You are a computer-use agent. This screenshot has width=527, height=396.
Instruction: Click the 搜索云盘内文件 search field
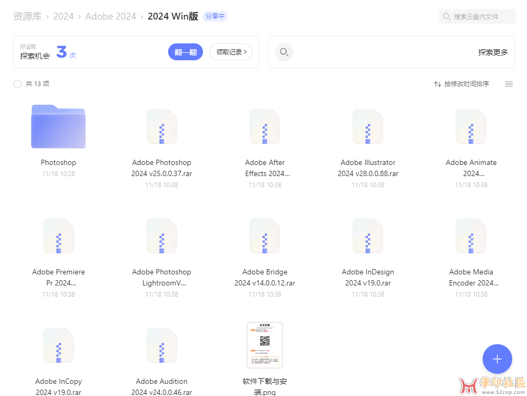pos(477,16)
